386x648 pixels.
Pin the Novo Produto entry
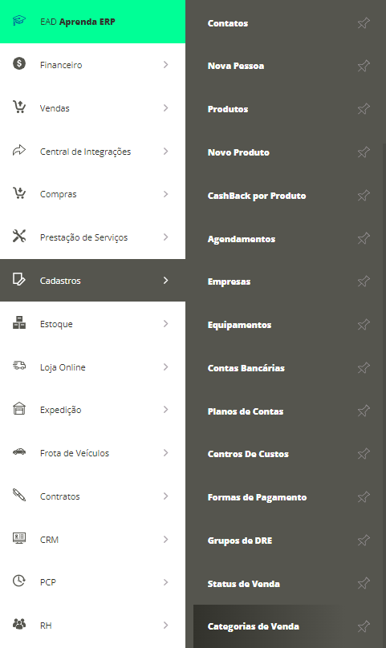(x=364, y=152)
